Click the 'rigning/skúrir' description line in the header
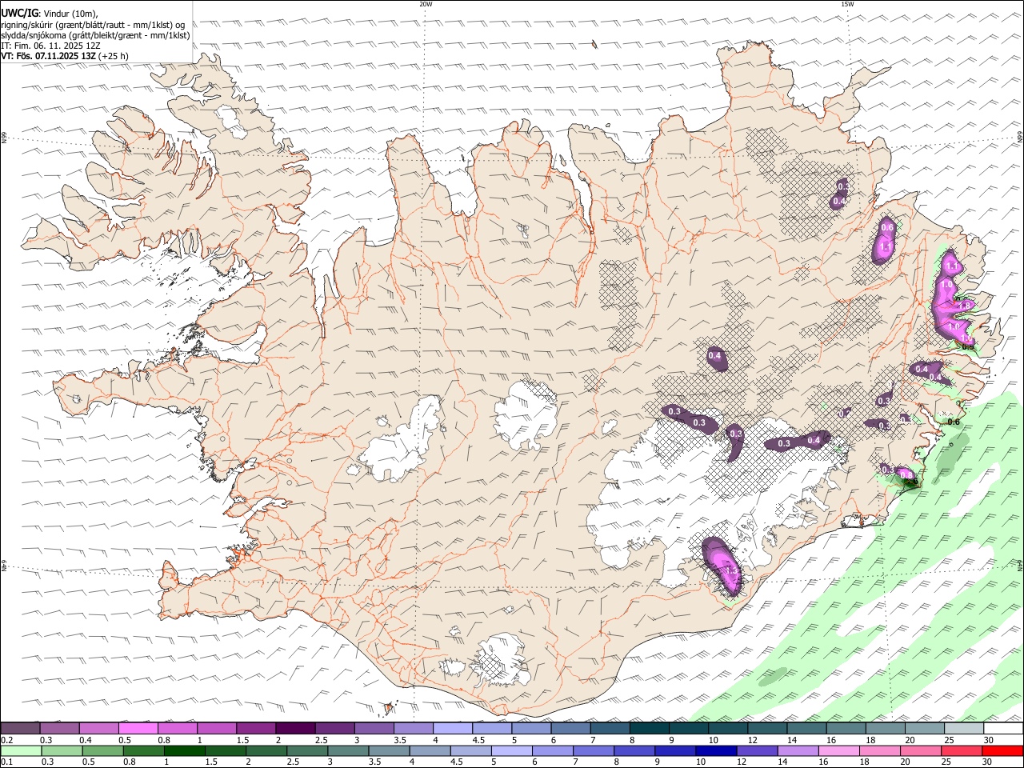Screen dimensions: 1024x768 93,25
